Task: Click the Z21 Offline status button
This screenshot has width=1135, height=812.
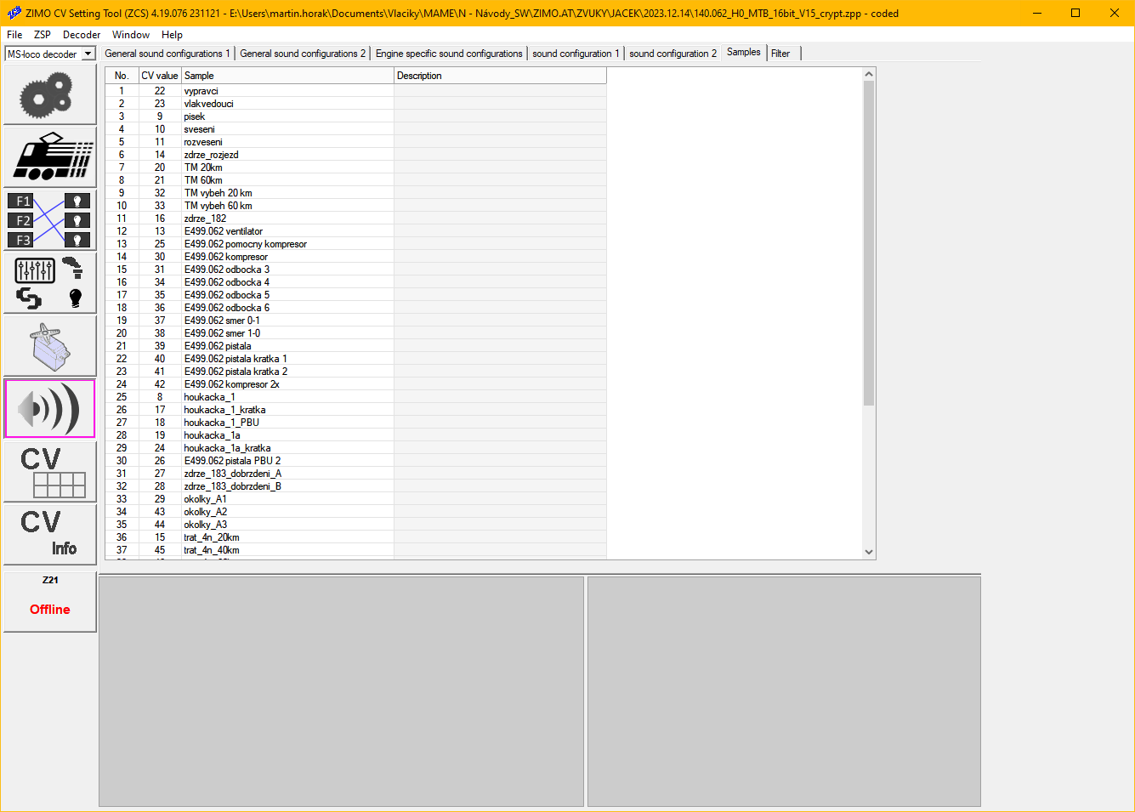Action: [49, 602]
